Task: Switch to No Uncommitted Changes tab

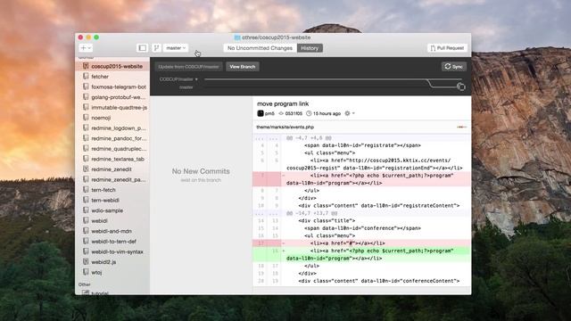Action: pos(260,48)
